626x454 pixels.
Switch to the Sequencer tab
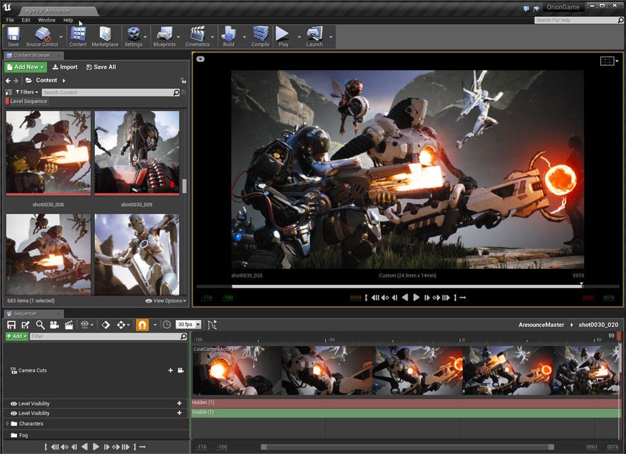(x=25, y=314)
